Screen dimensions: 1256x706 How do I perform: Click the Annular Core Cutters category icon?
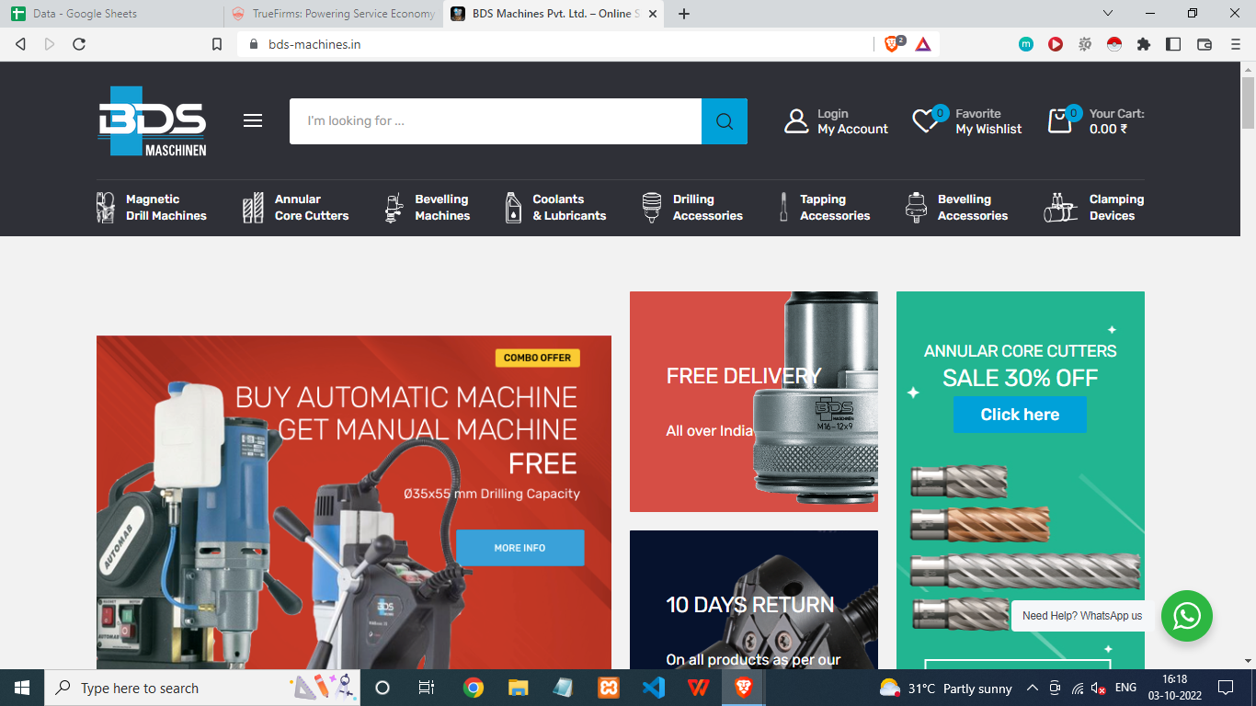[x=253, y=208]
